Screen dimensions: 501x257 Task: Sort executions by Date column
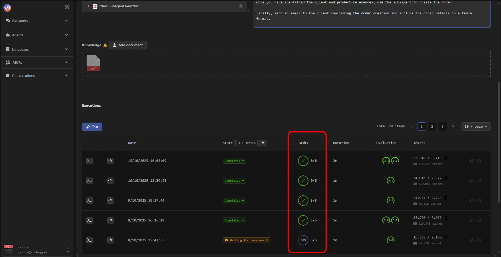(142, 143)
